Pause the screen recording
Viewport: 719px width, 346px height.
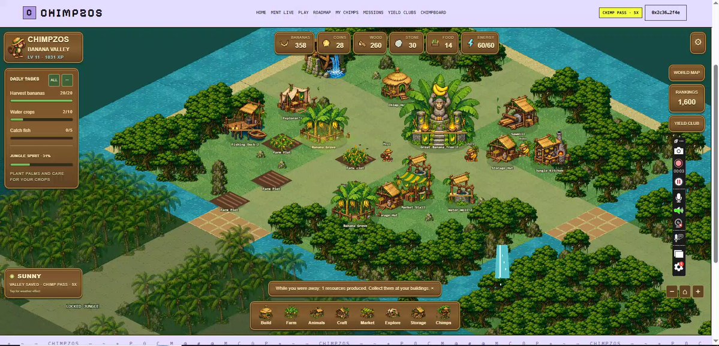[679, 182]
